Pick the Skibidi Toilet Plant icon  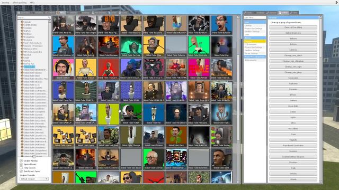(x=176, y=137)
